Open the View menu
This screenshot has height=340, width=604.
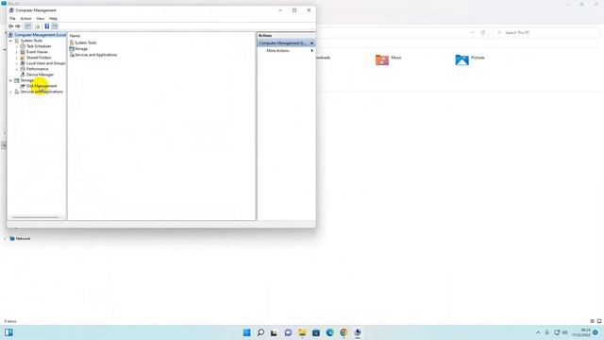pos(40,19)
